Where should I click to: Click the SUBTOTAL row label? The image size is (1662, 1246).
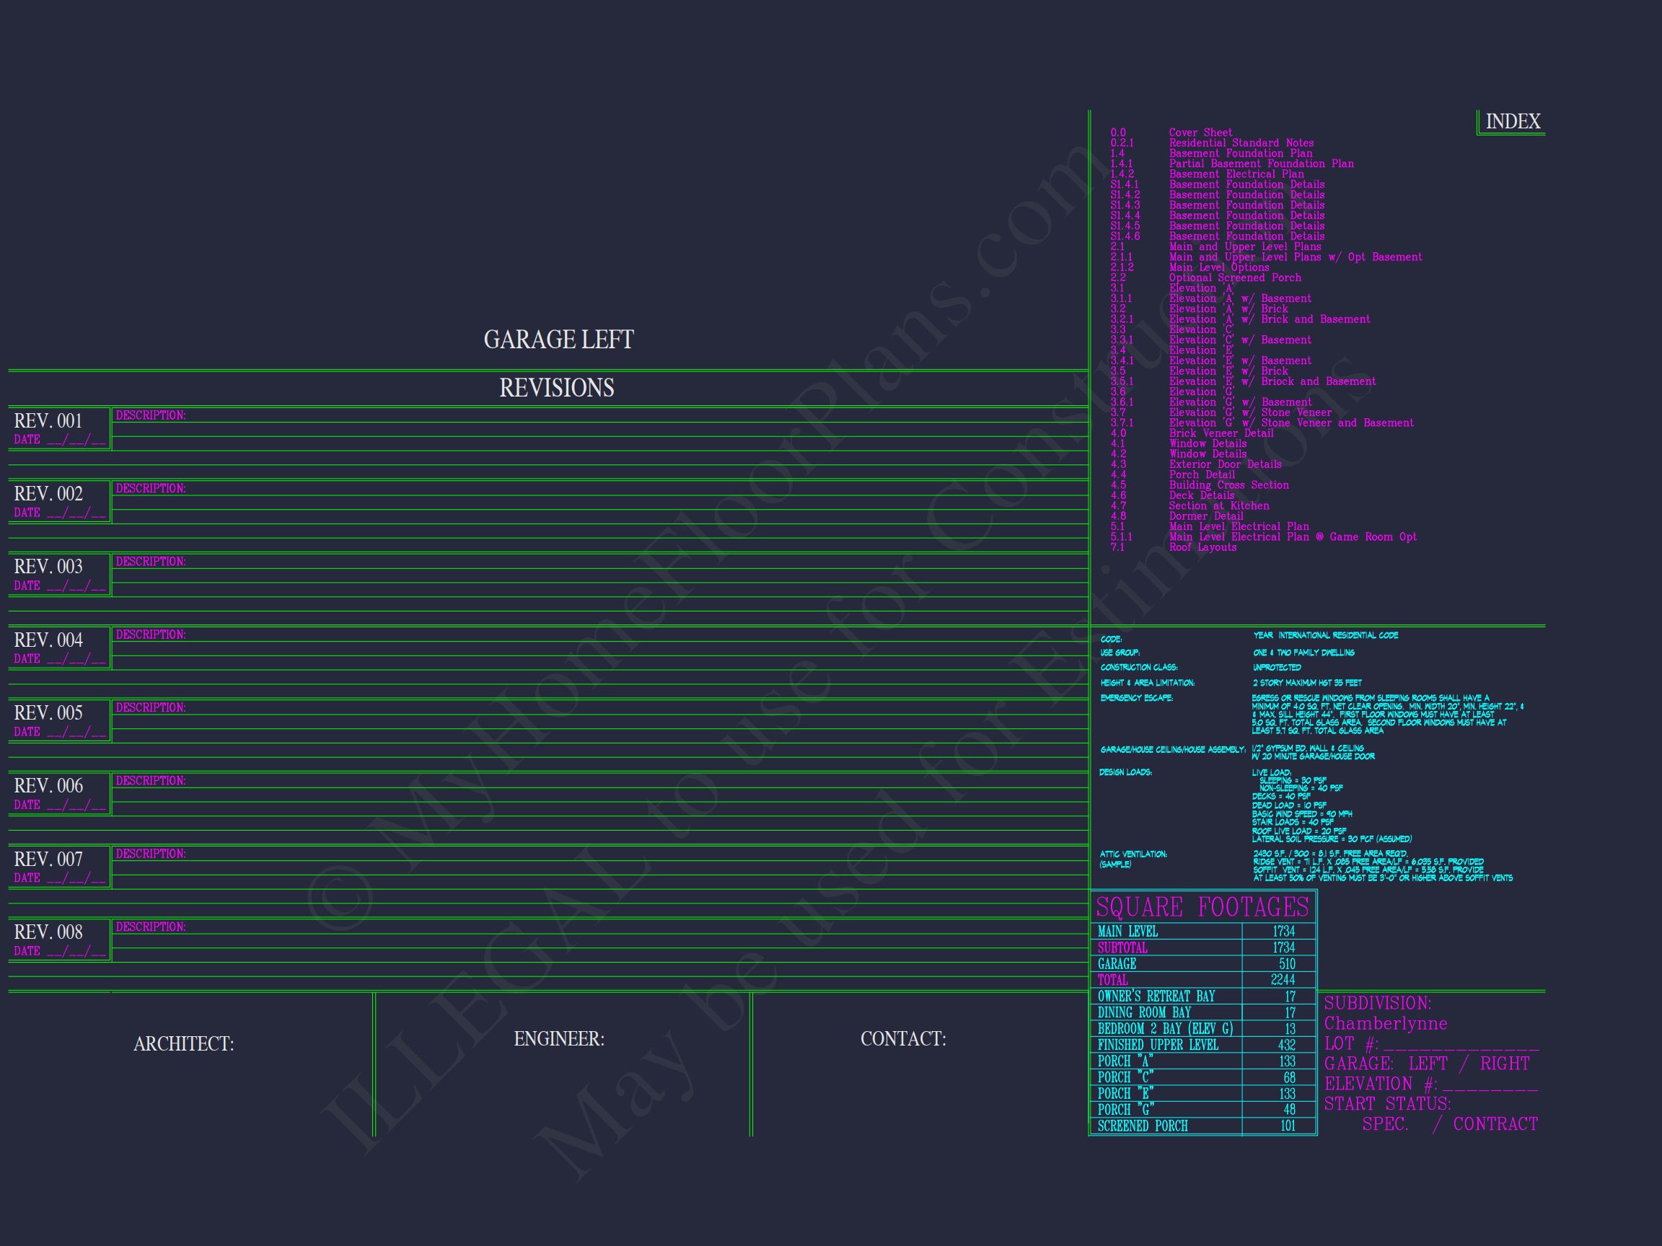tap(1122, 947)
